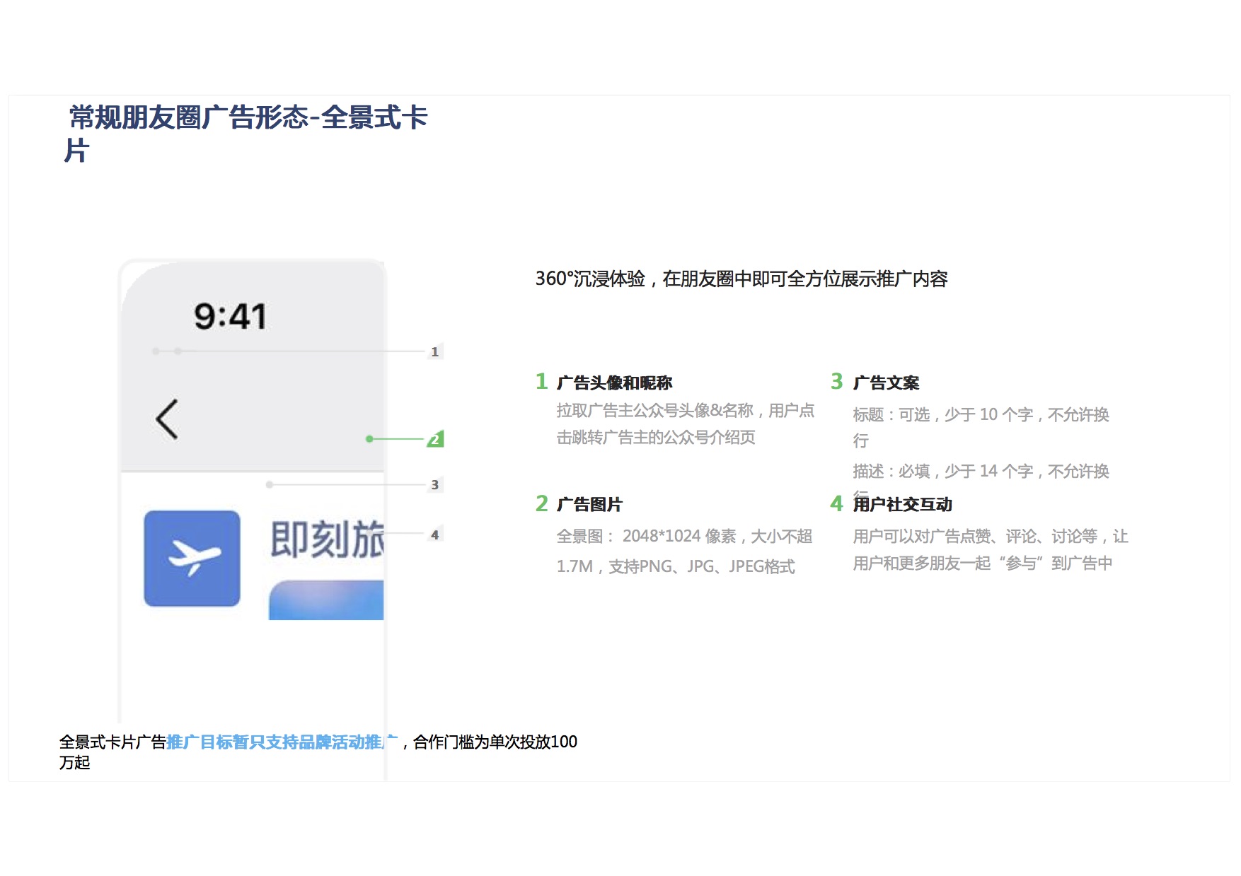Select gray callout label 3 beside phone
Image resolution: width=1241 pixels, height=876 pixels.
tap(434, 484)
